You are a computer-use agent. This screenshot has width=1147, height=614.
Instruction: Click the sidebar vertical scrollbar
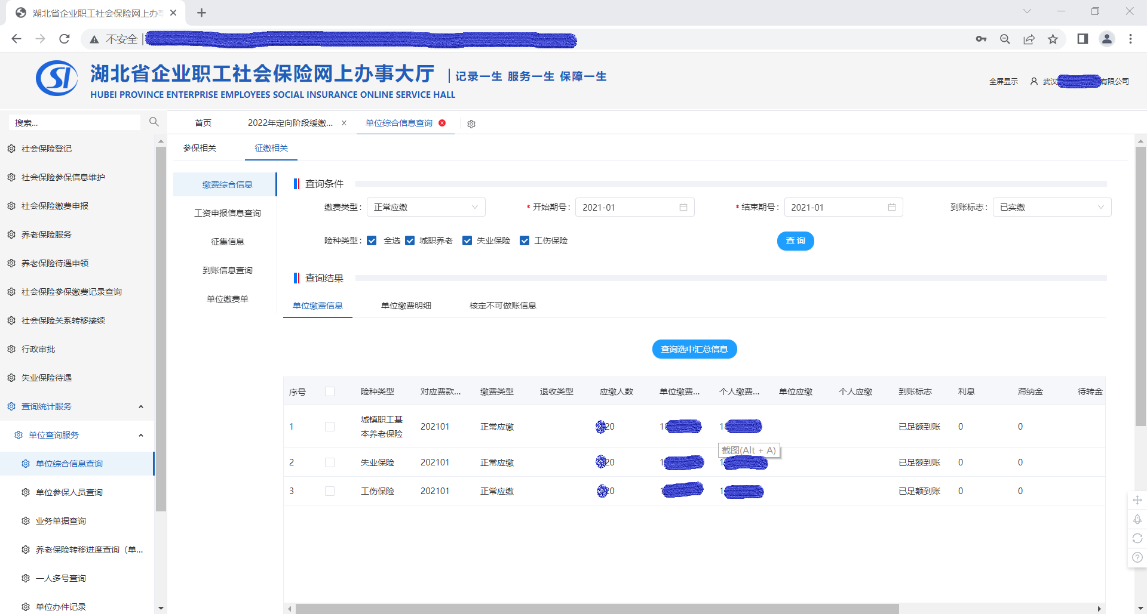point(161,328)
